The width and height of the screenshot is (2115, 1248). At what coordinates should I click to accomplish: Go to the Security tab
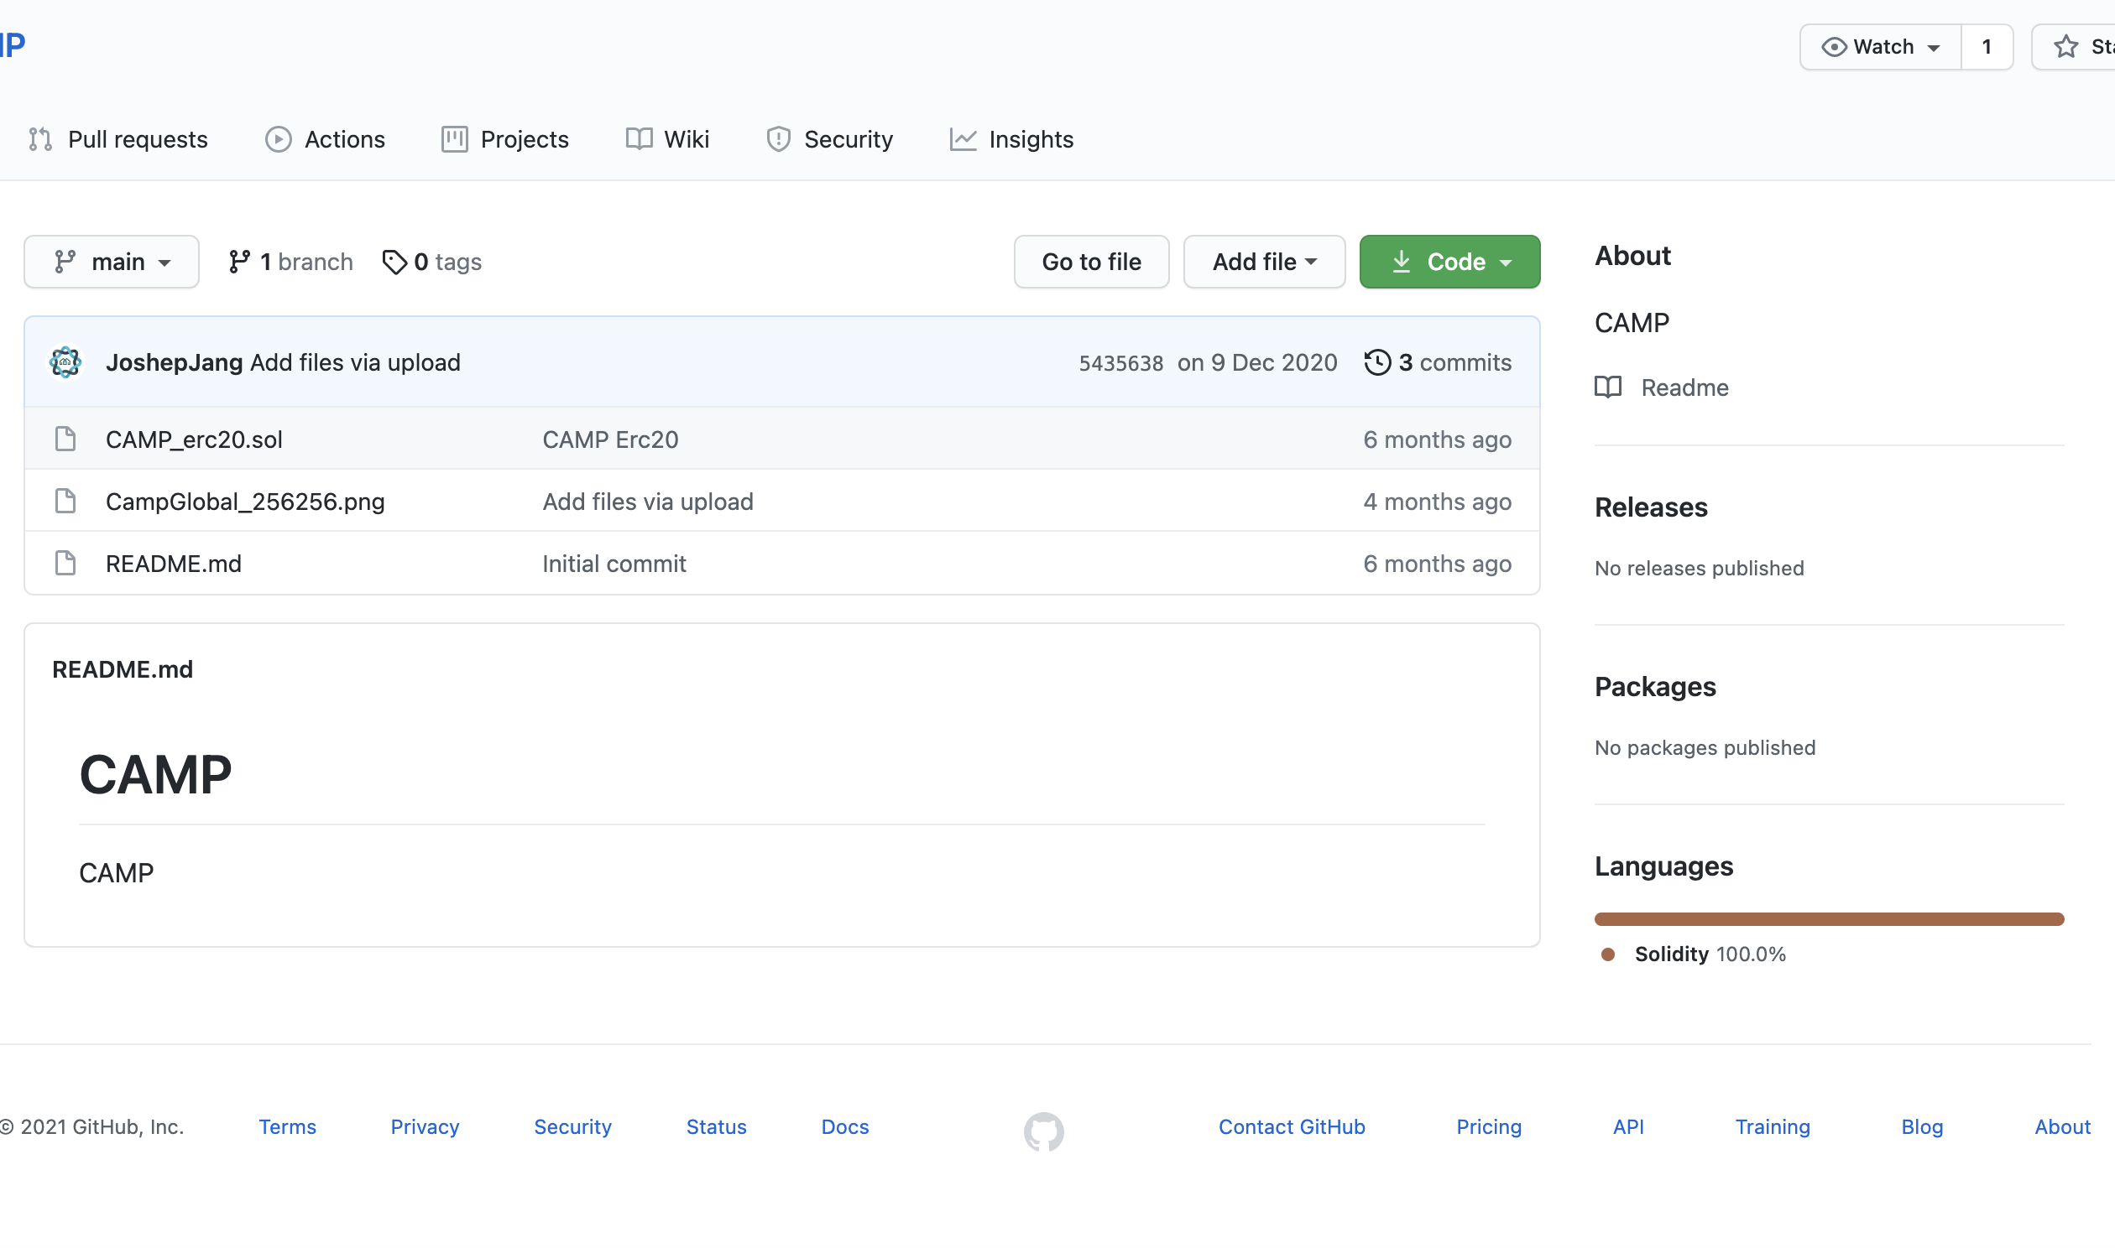coord(829,139)
